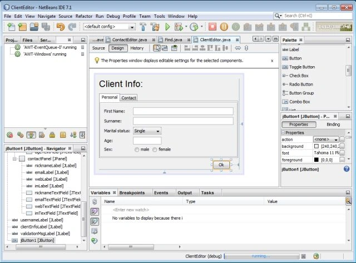Switch the editor to Source view
Image resolution: width=356 pixels, height=263 pixels.
point(98,48)
